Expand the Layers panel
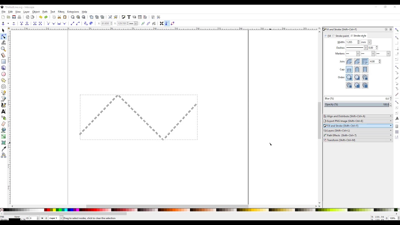This screenshot has height=225, width=400. point(358,131)
